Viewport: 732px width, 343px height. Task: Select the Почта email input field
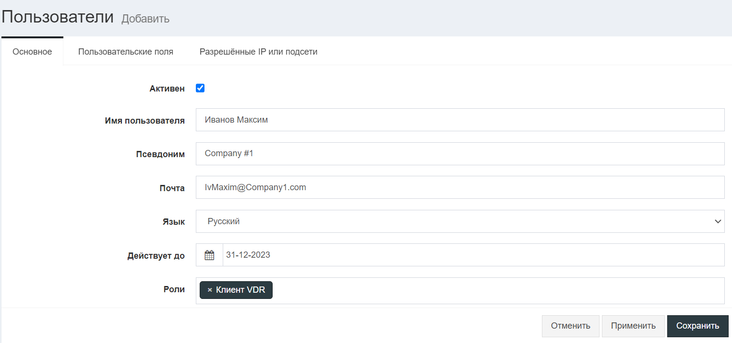coord(459,187)
